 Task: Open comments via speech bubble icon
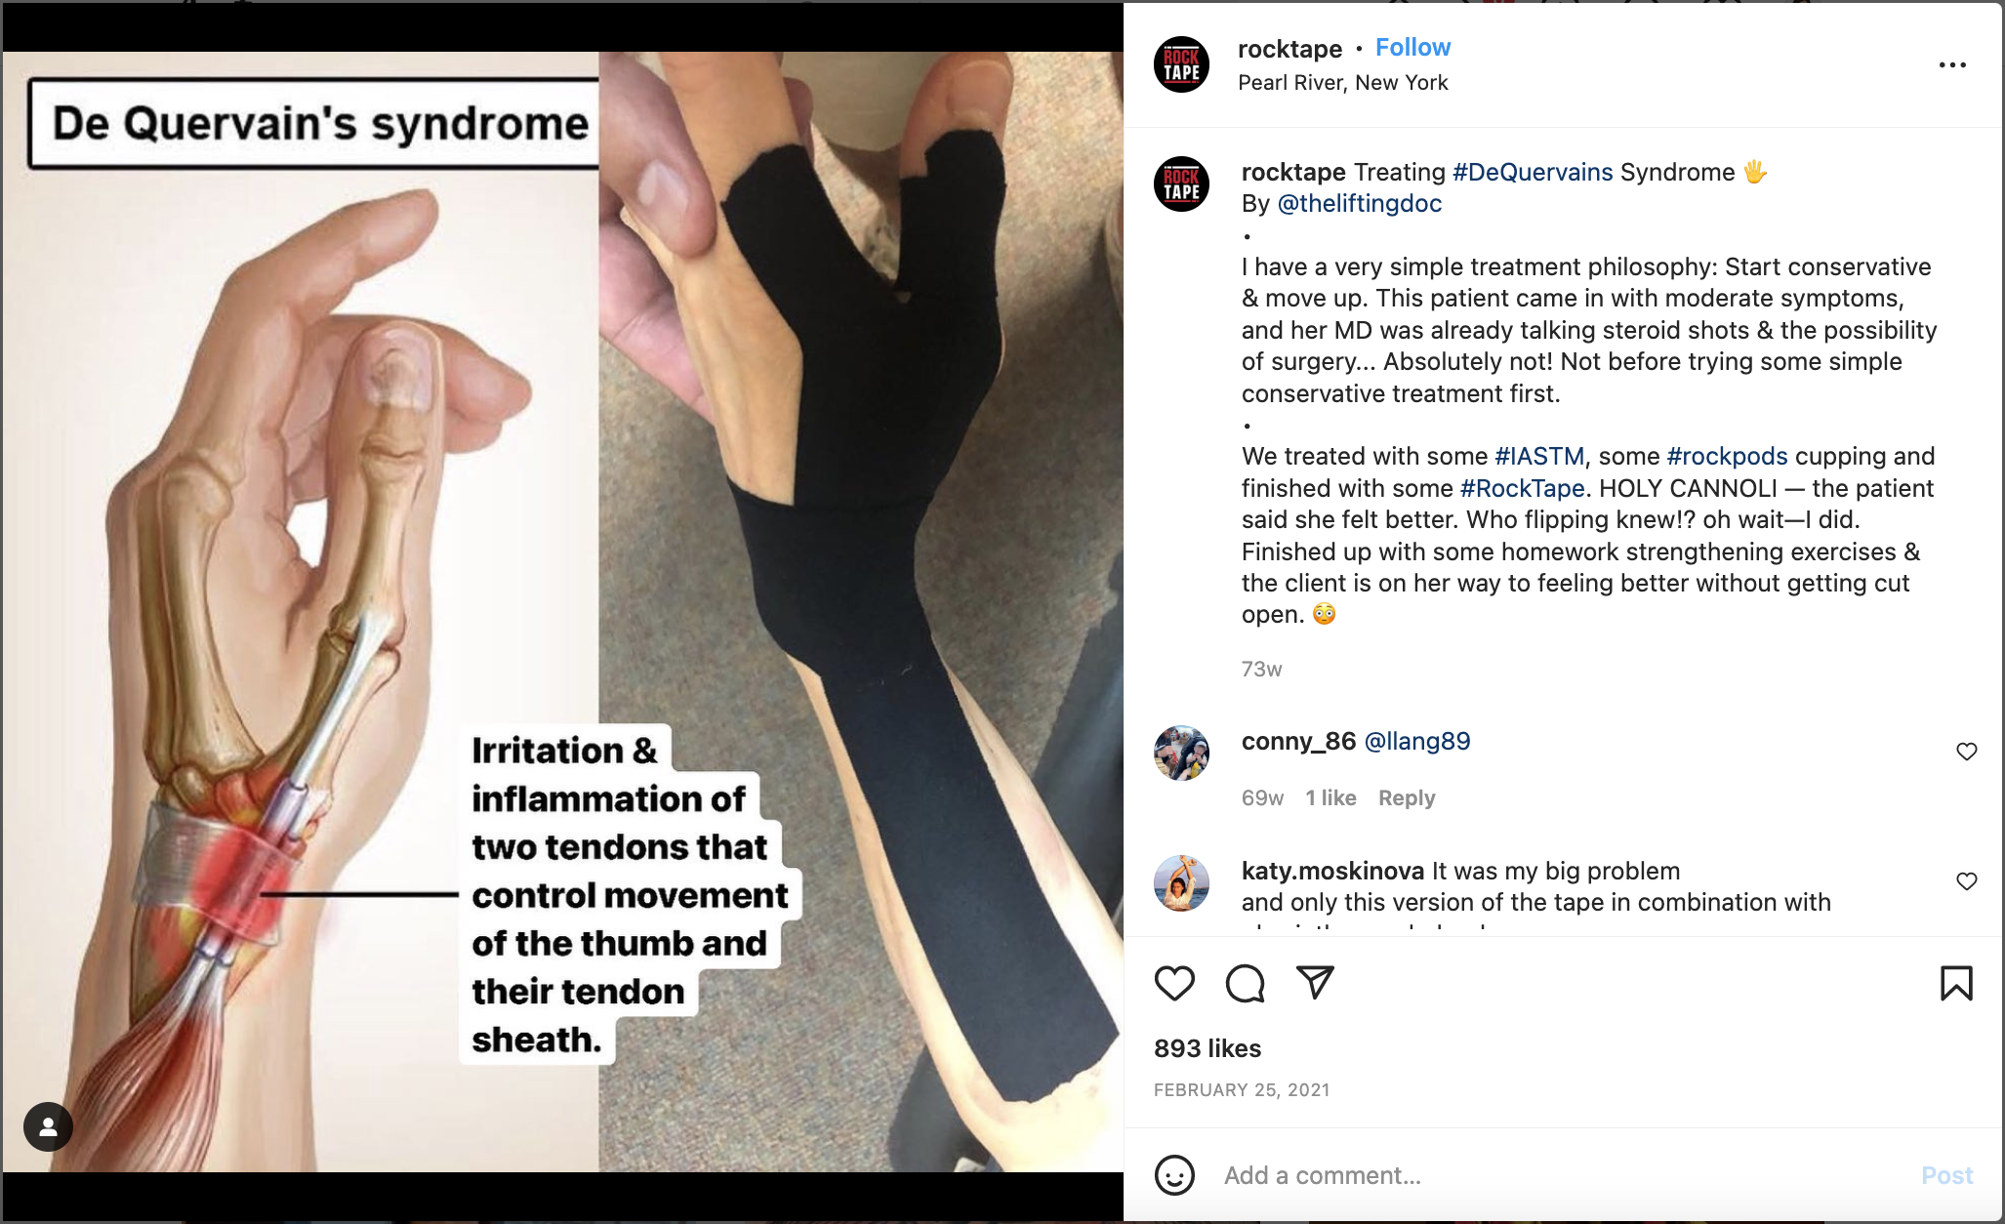coord(1245,983)
